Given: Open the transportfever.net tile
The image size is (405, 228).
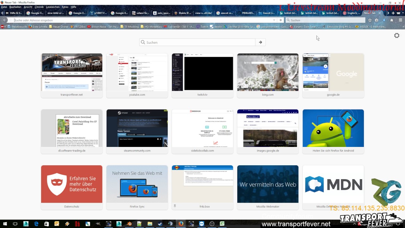Looking at the screenshot, I should 72,76.
